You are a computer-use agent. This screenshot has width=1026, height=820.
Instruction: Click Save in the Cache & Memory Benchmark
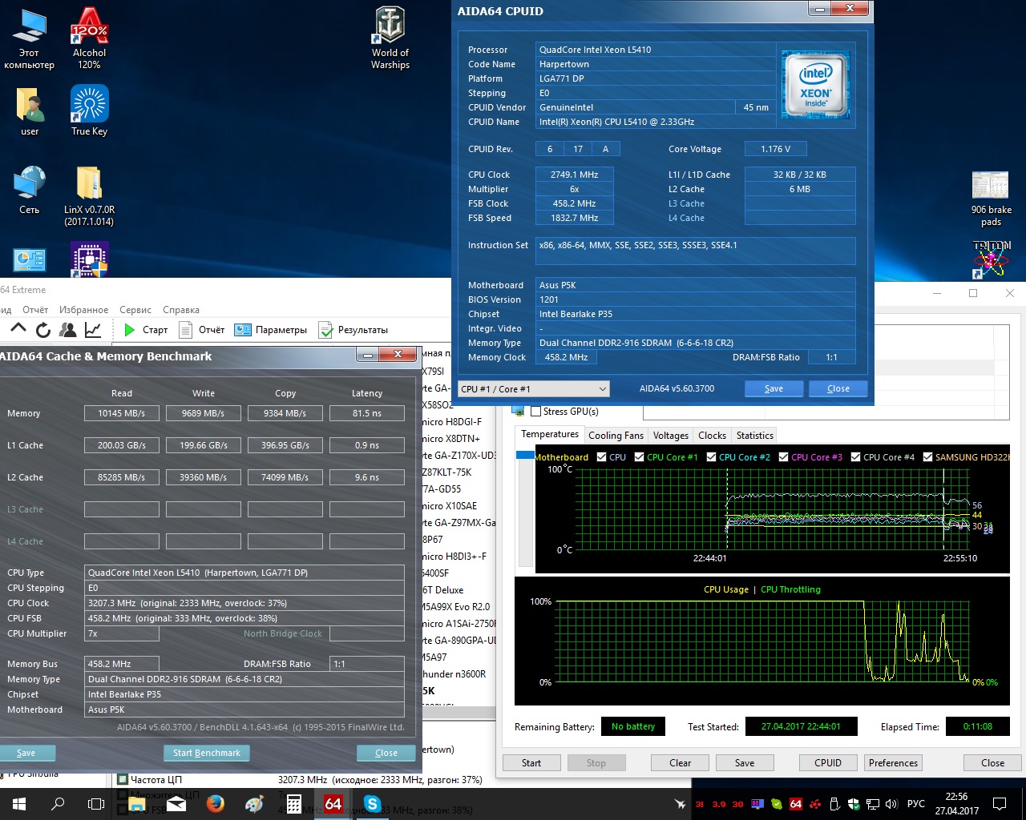(26, 753)
